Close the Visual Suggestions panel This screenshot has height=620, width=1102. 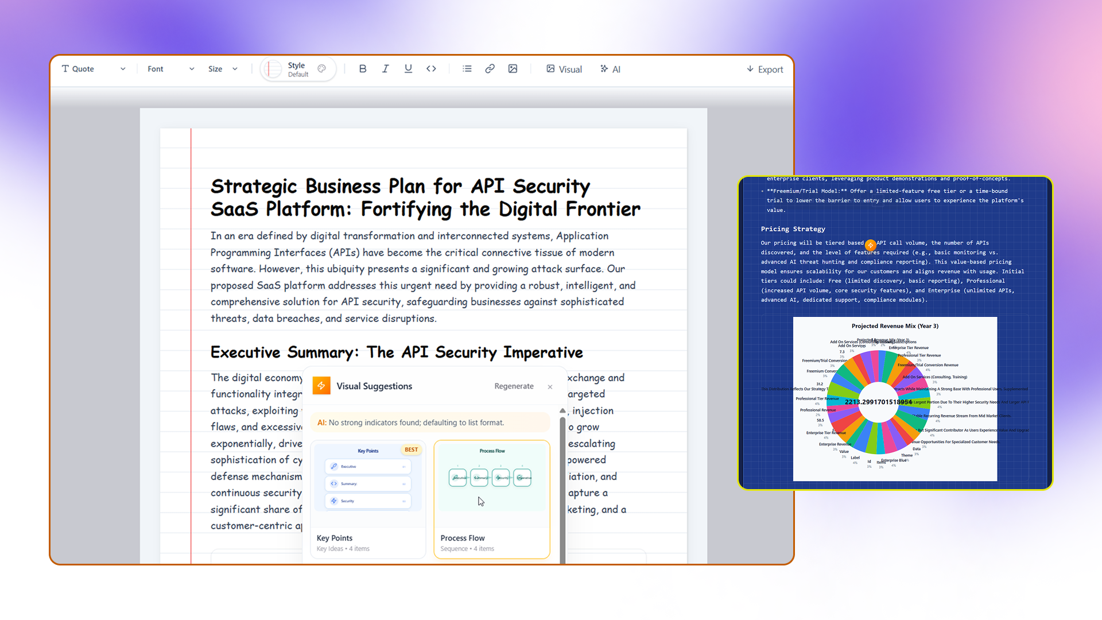(550, 387)
